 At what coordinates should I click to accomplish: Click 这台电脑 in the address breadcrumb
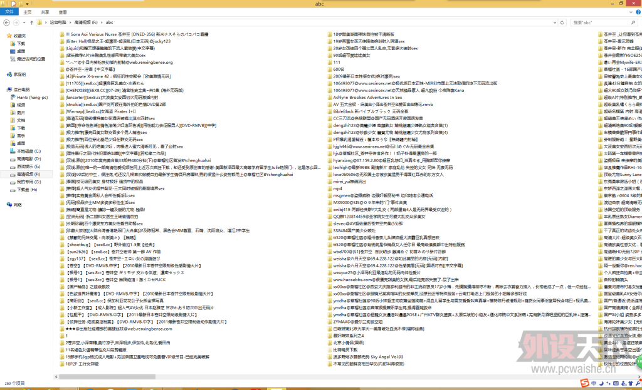(x=58, y=23)
